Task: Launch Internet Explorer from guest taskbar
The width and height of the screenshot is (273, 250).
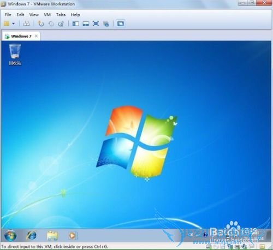Action: click(x=32, y=236)
